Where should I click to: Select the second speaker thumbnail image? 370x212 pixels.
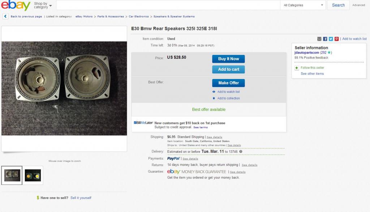tap(33, 176)
